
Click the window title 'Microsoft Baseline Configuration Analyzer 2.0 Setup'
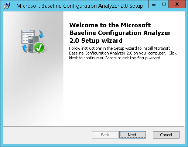click(x=80, y=6)
